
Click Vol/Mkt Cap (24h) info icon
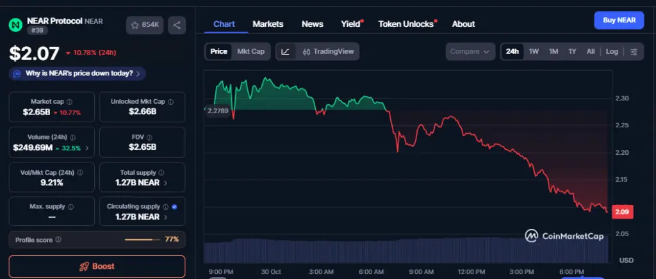(80, 173)
